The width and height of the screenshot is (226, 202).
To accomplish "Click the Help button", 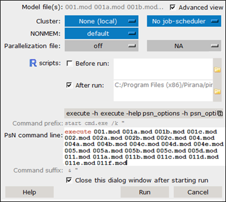I will click(x=30, y=192).
